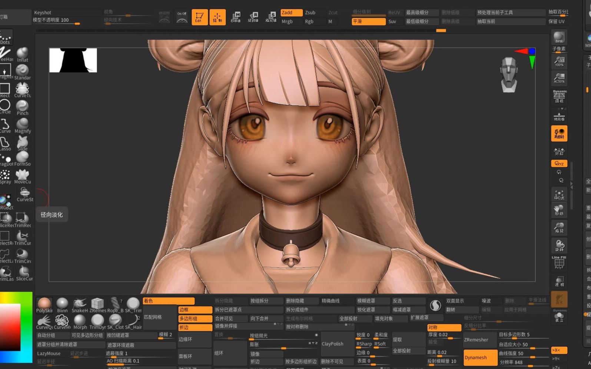
Task: Choose the CurveTube brush
Action: pos(23,90)
